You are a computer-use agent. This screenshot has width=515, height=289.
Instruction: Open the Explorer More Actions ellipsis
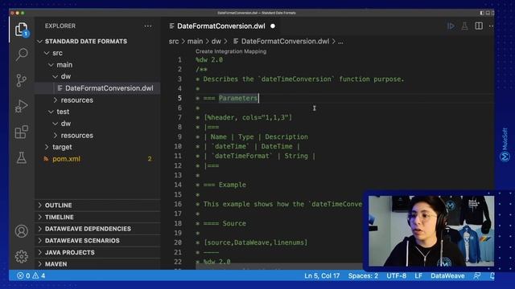[x=148, y=26]
